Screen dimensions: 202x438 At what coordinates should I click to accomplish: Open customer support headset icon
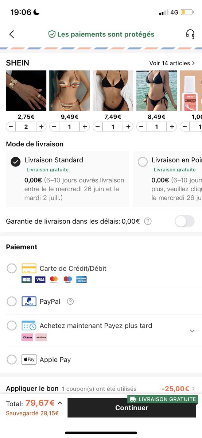click(190, 34)
